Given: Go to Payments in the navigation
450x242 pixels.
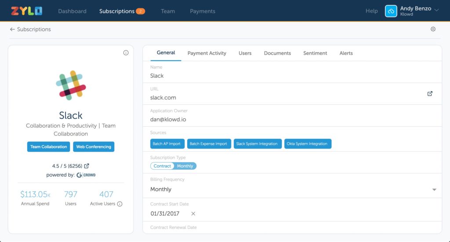Looking at the screenshot, I should (x=203, y=11).
